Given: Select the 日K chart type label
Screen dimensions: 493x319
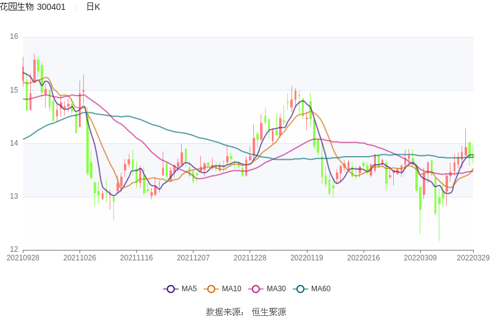Looking at the screenshot, I should (93, 7).
